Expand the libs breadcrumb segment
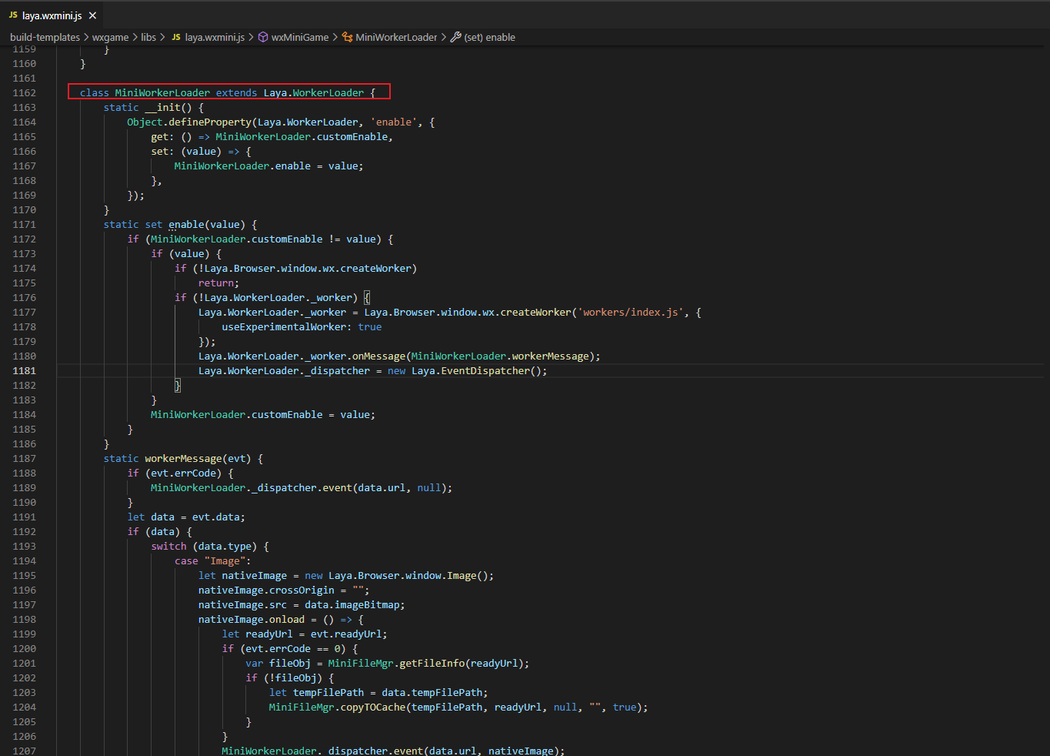 pyautogui.click(x=148, y=37)
